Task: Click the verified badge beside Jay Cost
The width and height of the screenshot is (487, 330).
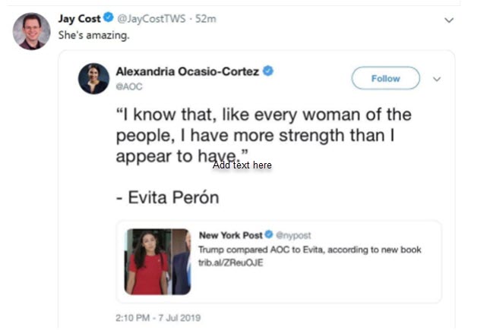Action: pyautogui.click(x=106, y=19)
